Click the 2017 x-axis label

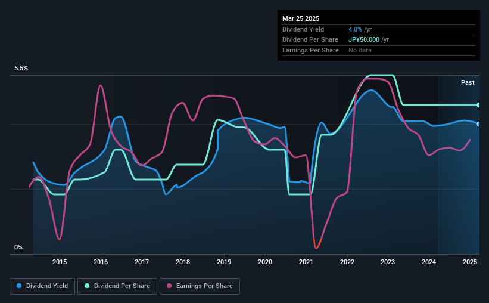(x=142, y=262)
